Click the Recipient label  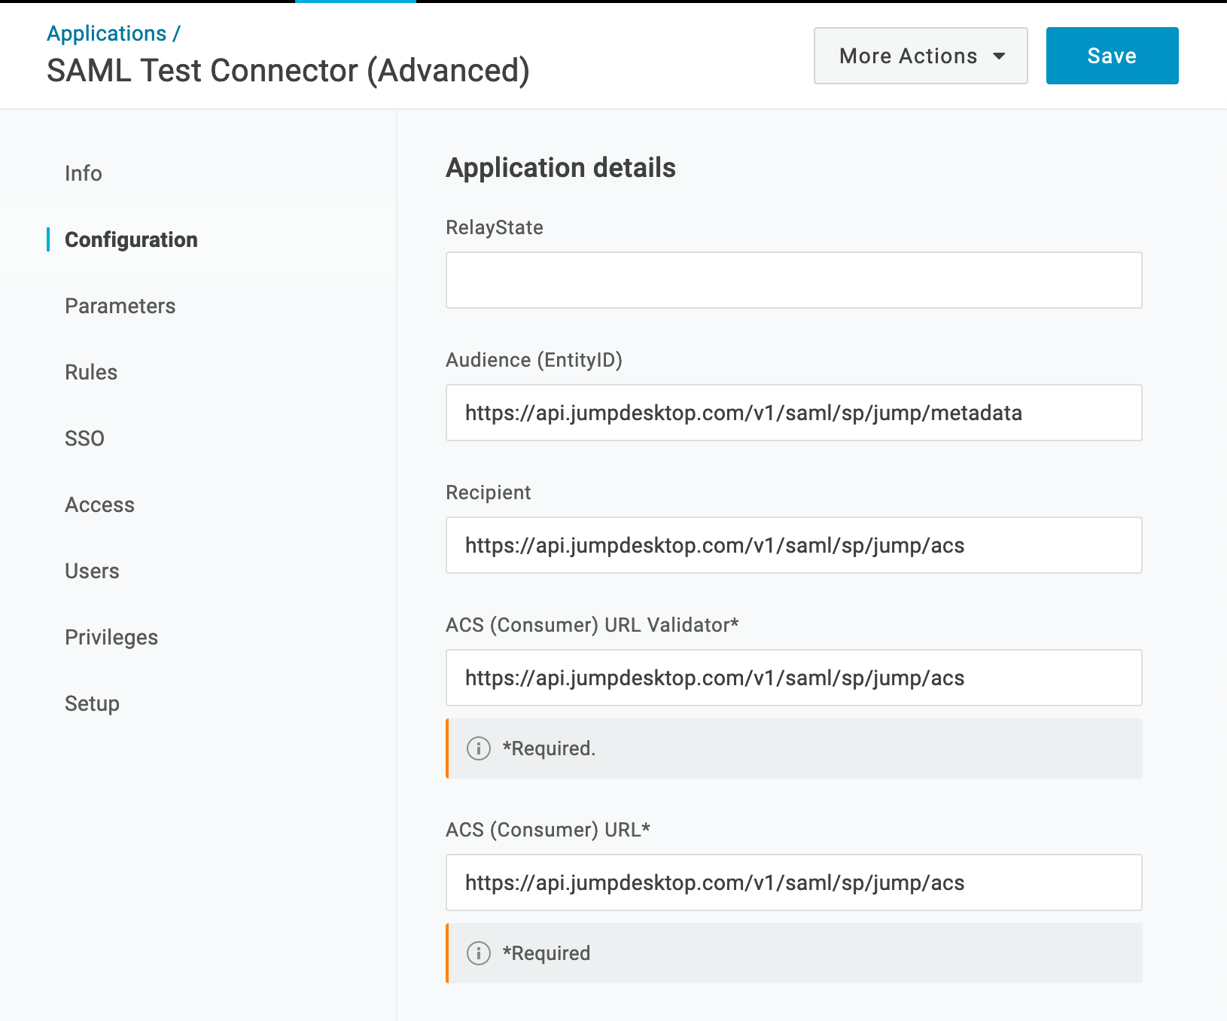pyautogui.click(x=489, y=492)
